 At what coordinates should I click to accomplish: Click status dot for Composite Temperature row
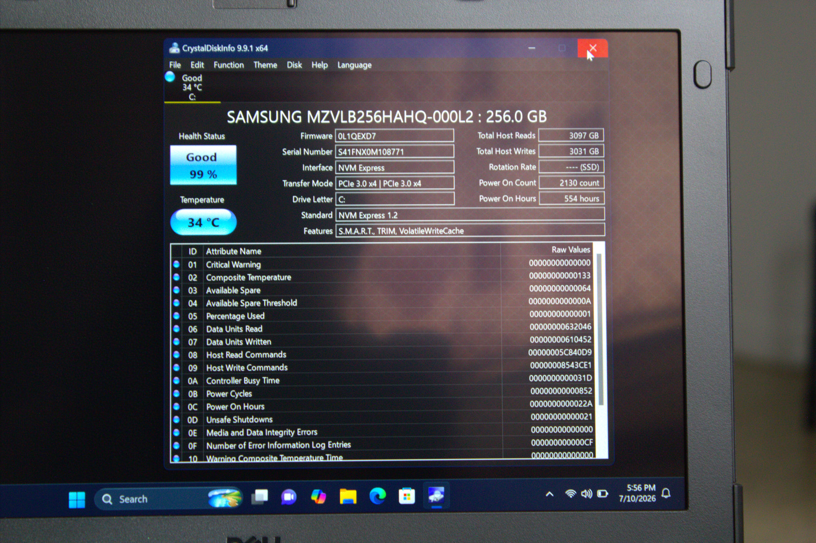click(x=176, y=277)
